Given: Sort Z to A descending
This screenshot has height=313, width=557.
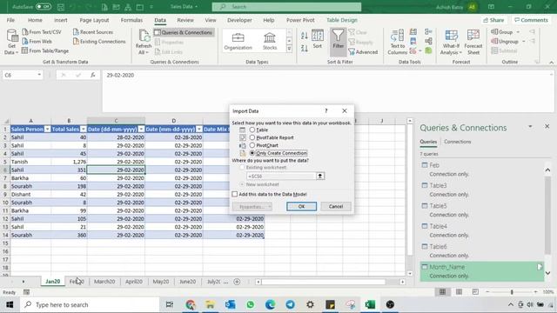Looking at the screenshot, I should pos(304,48).
